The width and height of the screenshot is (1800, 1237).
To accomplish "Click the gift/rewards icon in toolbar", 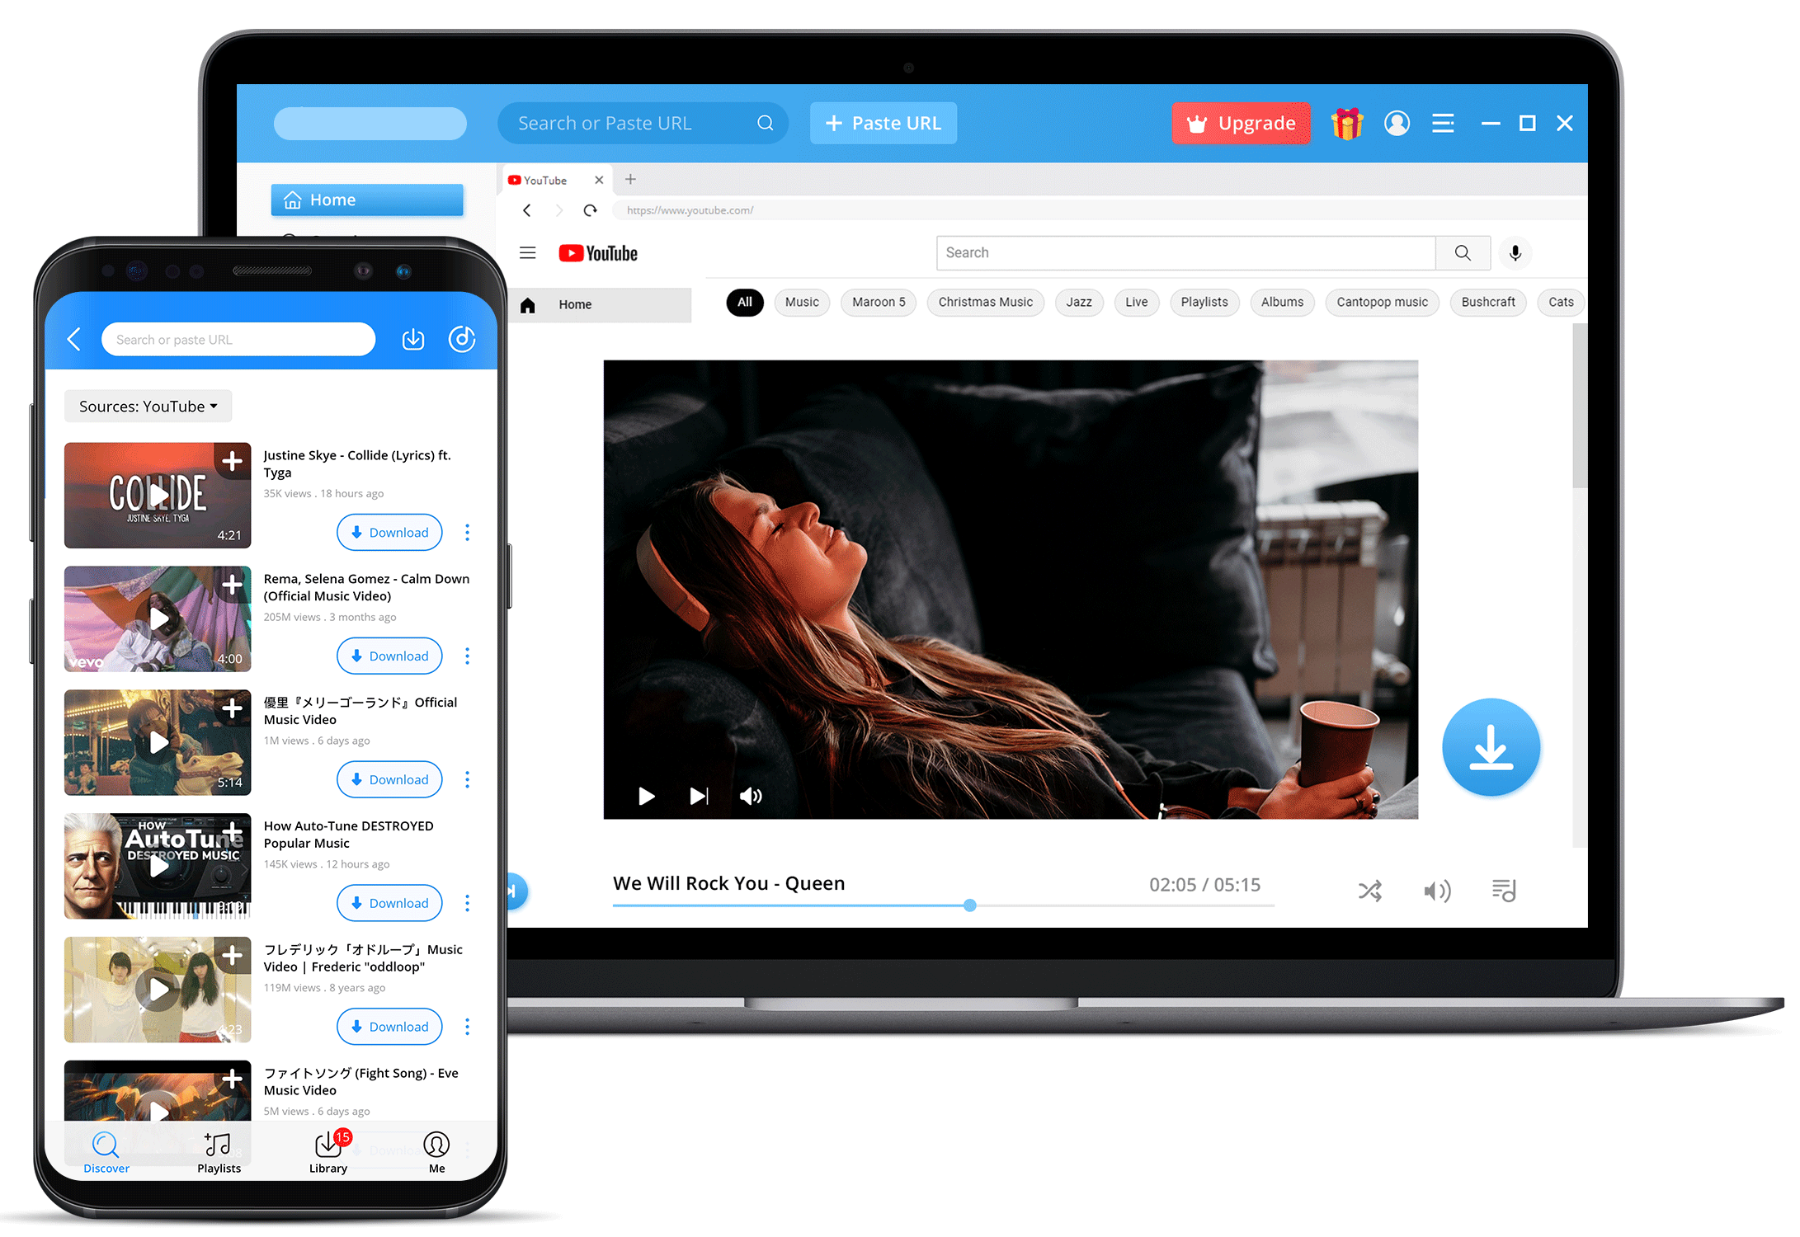I will [1346, 122].
